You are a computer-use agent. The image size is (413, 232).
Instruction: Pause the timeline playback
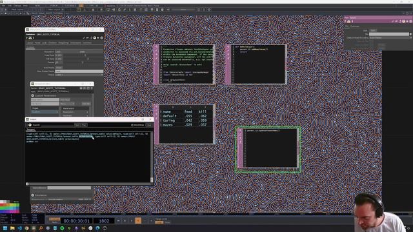(x=125, y=220)
